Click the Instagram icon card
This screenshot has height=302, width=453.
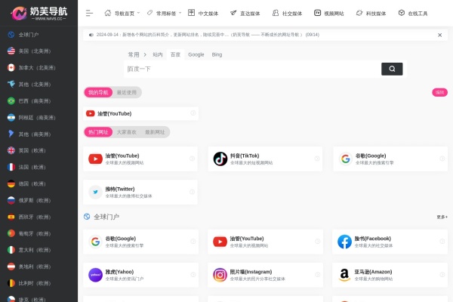[220, 275]
